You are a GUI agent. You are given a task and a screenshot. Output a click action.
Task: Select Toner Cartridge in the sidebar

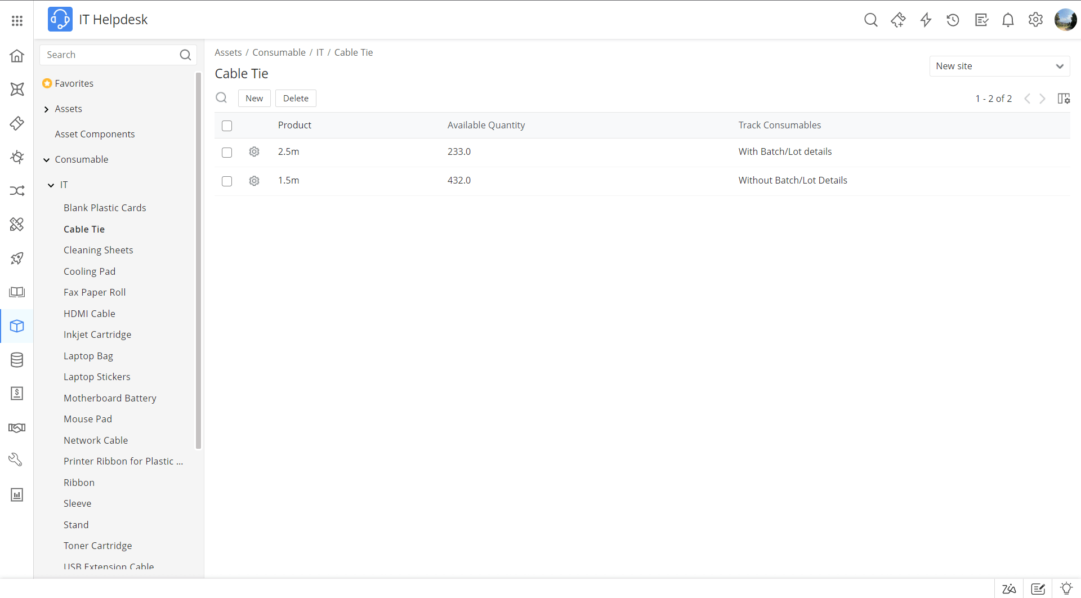coord(97,546)
